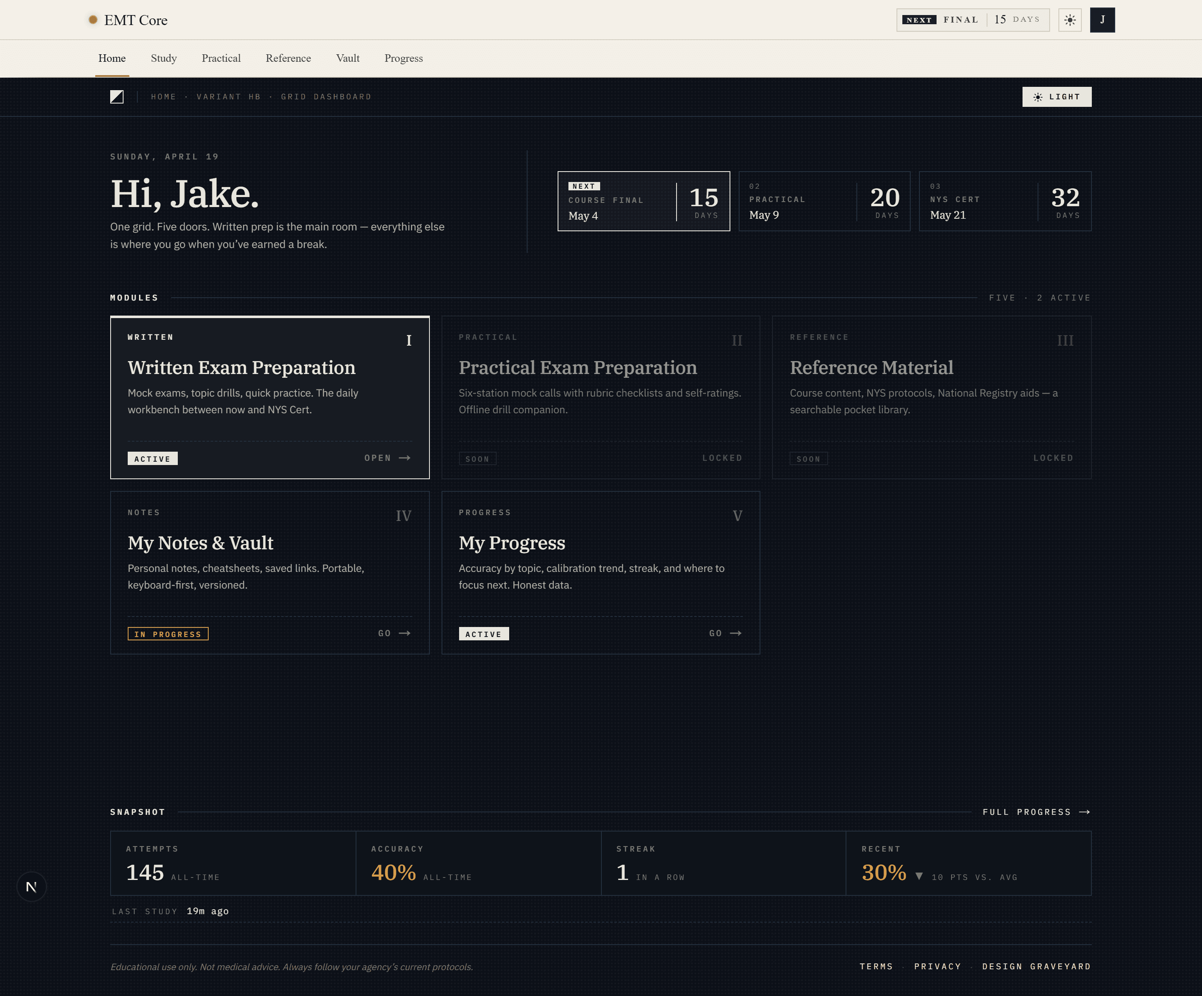1202x996 pixels.
Task: Click SOON badge on Practical module
Action: [477, 458]
